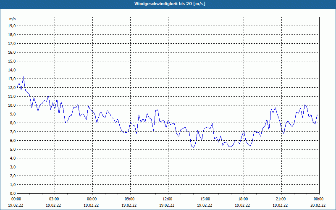Click the wind speed peak near 13 m/s
The image size is (336, 210).
[x=24, y=77]
